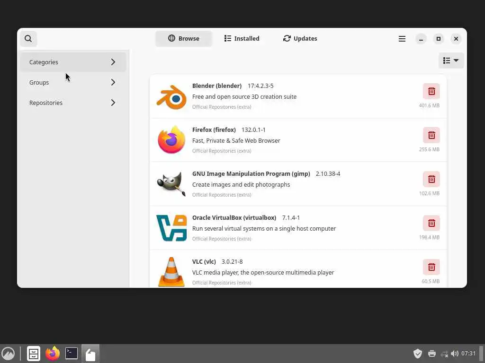This screenshot has height=363, width=485.
Task: Click 'Run several virtual systems' description
Action: click(x=264, y=229)
